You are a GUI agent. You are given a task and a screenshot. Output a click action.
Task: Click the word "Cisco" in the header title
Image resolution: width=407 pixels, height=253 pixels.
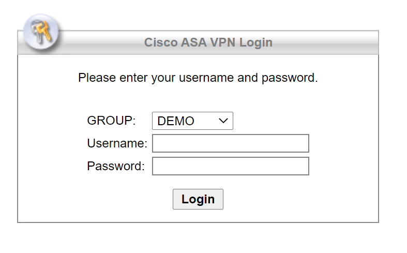click(x=161, y=42)
